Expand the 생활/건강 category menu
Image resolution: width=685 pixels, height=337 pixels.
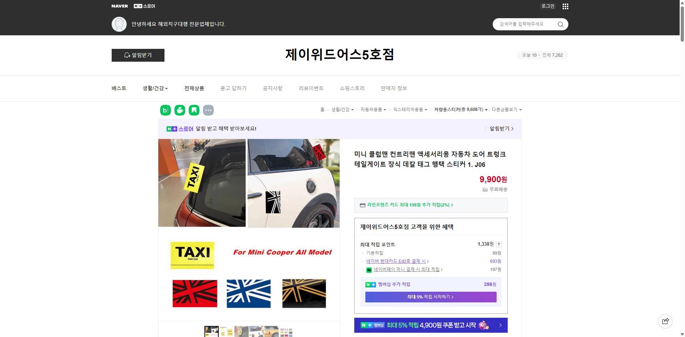155,88
